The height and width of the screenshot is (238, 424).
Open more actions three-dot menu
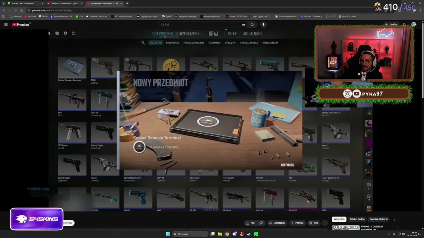pyautogui.click(x=325, y=223)
